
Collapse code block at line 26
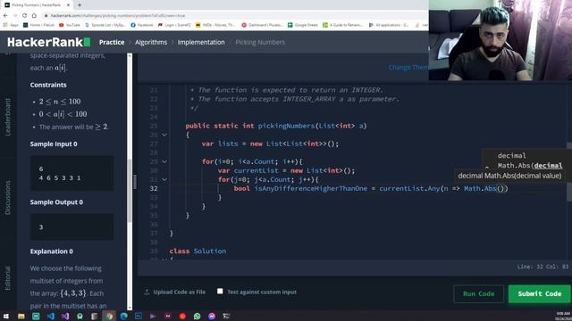[x=164, y=135]
